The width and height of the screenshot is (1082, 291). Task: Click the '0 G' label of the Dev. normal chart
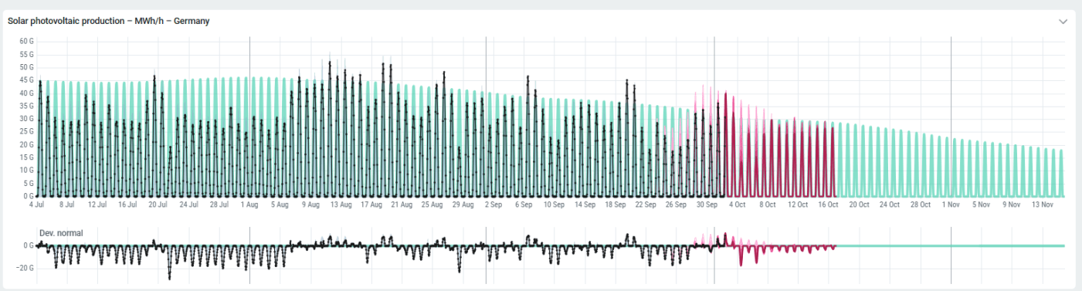29,245
